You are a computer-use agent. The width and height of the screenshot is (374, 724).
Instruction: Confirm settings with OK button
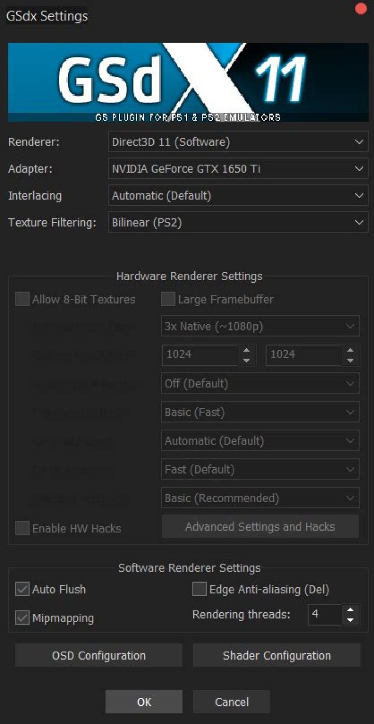tap(144, 702)
